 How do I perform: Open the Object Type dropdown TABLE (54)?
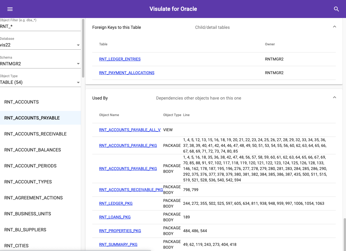click(40, 82)
